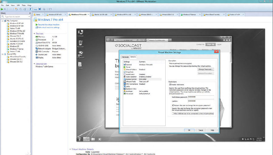Collapse the Shared VMs tree node
The image size is (273, 155).
pos(2,54)
